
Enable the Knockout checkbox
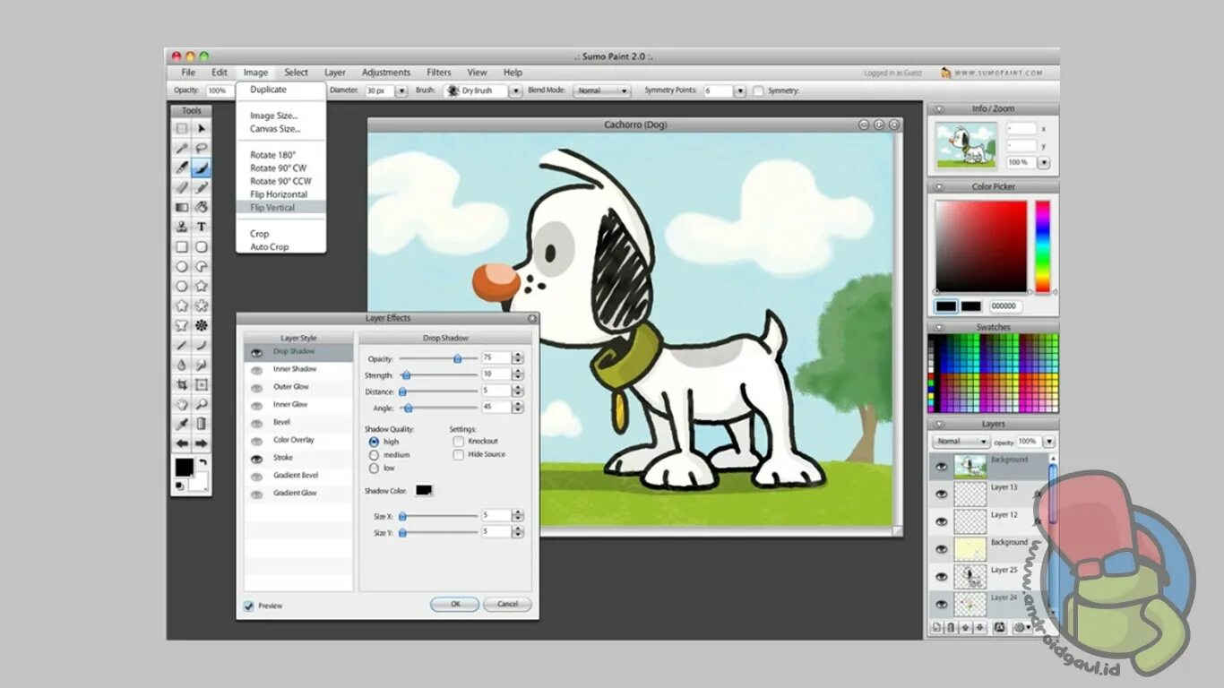click(459, 442)
